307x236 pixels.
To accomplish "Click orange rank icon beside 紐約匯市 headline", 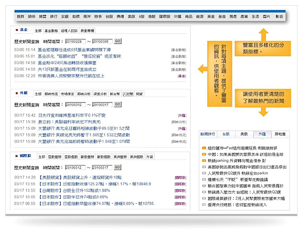I will (x=203, y=148).
